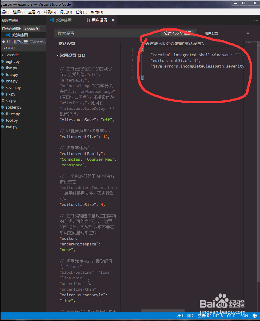Click the feedback smiley icon
The height and width of the screenshot is (321, 260).
click(255, 316)
